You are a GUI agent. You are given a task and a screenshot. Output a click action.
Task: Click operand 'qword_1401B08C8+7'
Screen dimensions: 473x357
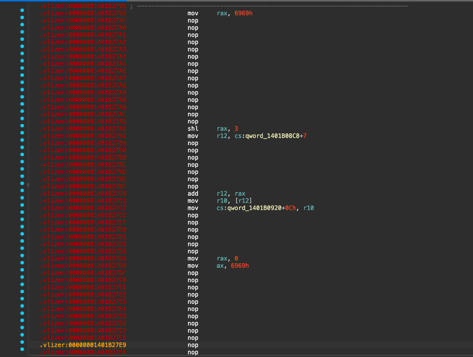pos(276,136)
